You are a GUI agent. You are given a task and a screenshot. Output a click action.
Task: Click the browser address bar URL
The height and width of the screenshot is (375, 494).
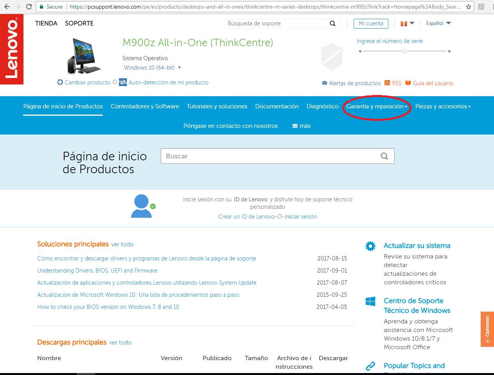(x=265, y=7)
